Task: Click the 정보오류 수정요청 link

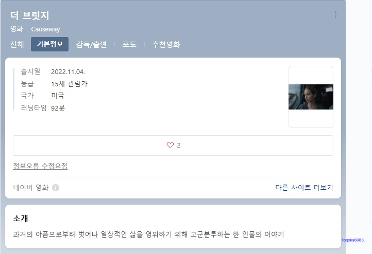Action: [40, 166]
